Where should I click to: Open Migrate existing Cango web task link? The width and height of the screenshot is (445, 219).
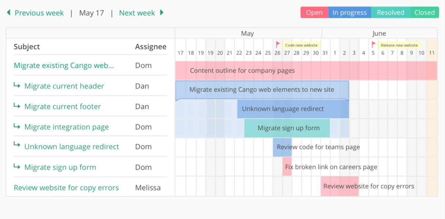pyautogui.click(x=64, y=66)
